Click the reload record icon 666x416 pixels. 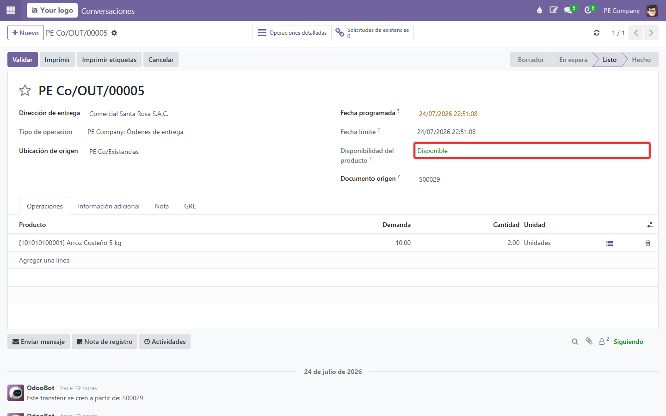click(x=597, y=33)
